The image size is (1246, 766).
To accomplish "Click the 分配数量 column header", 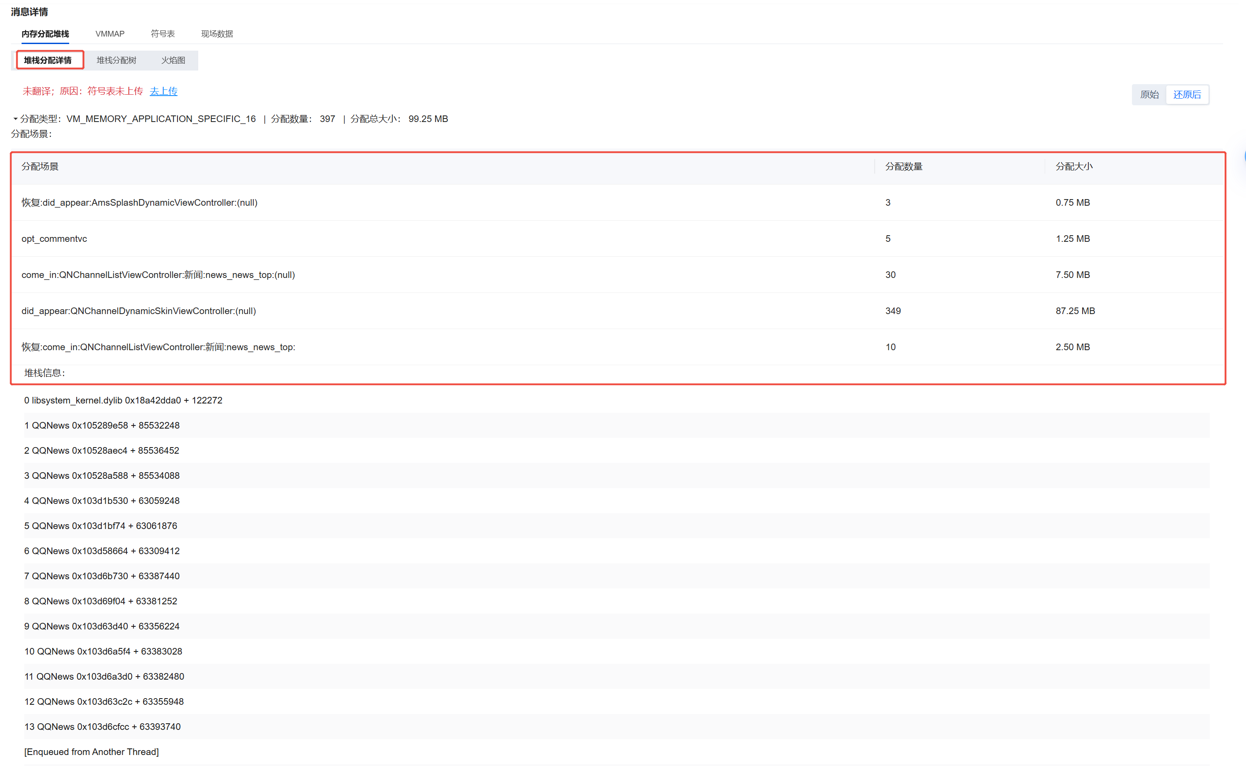I will [904, 167].
